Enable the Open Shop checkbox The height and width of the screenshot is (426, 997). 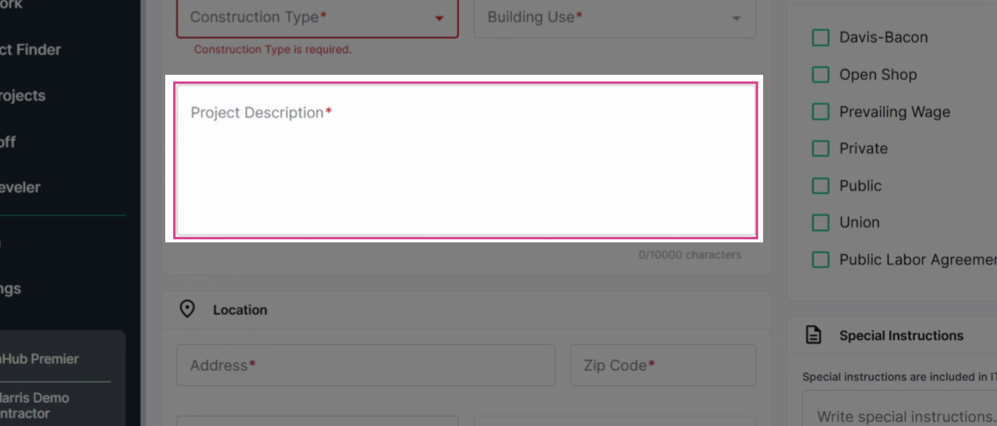pyautogui.click(x=820, y=75)
